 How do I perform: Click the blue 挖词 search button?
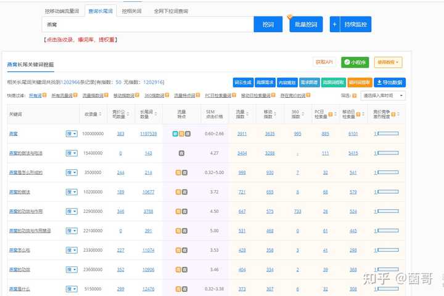268,25
